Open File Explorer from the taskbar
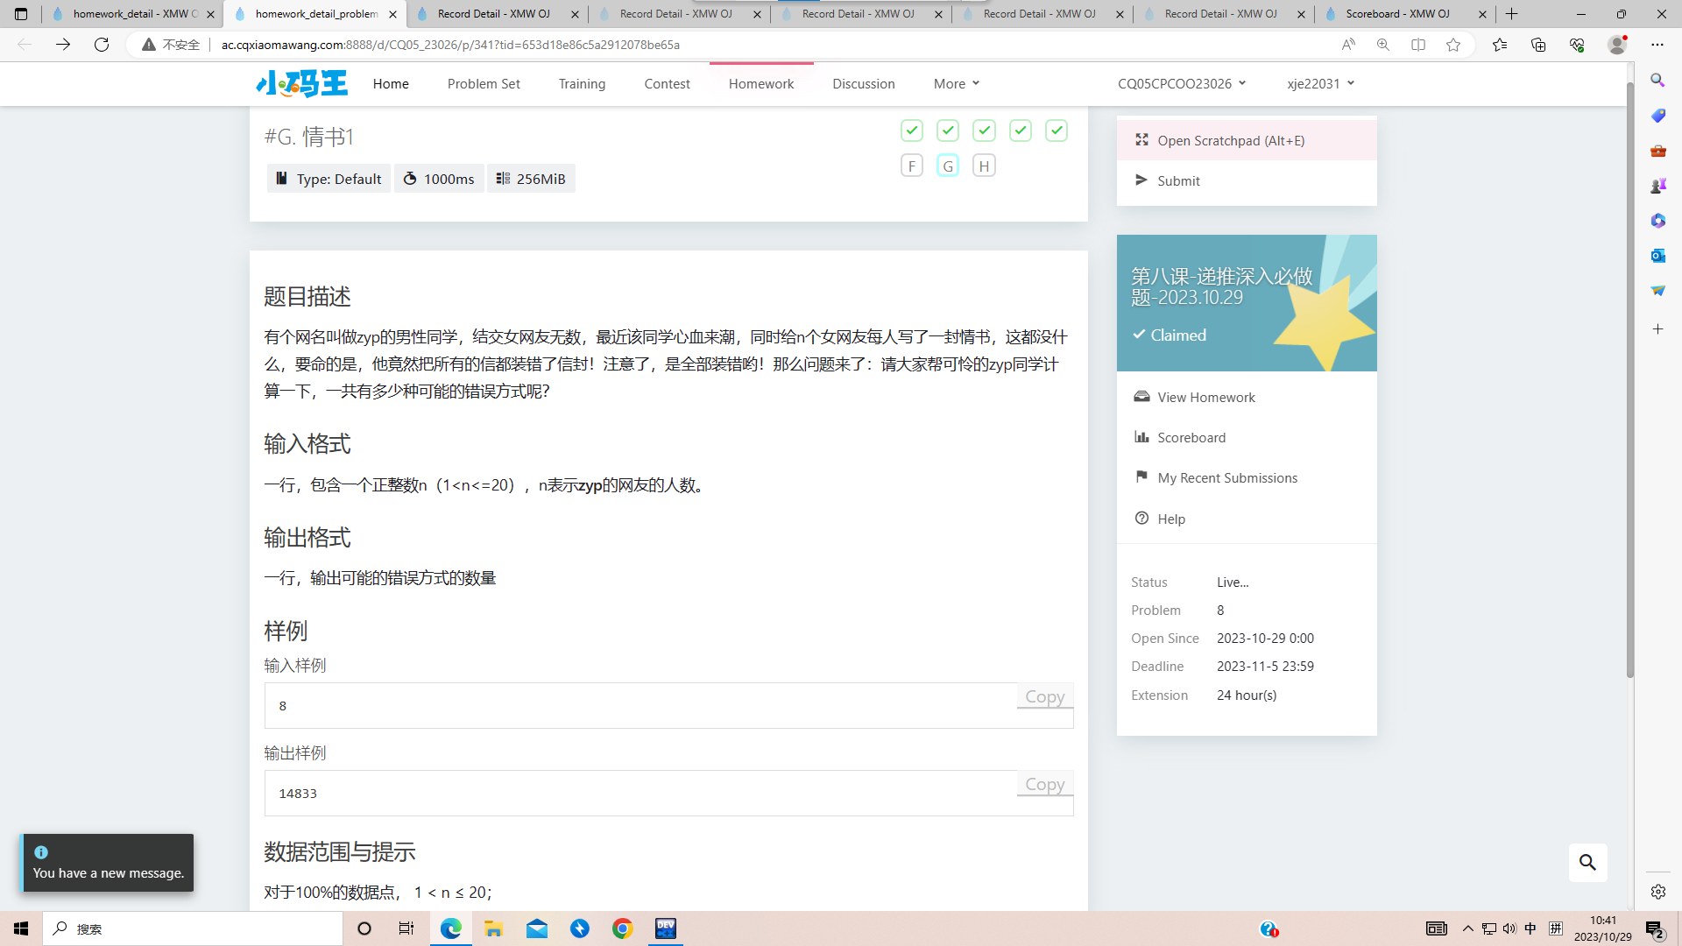This screenshot has width=1682, height=946. pyautogui.click(x=493, y=928)
